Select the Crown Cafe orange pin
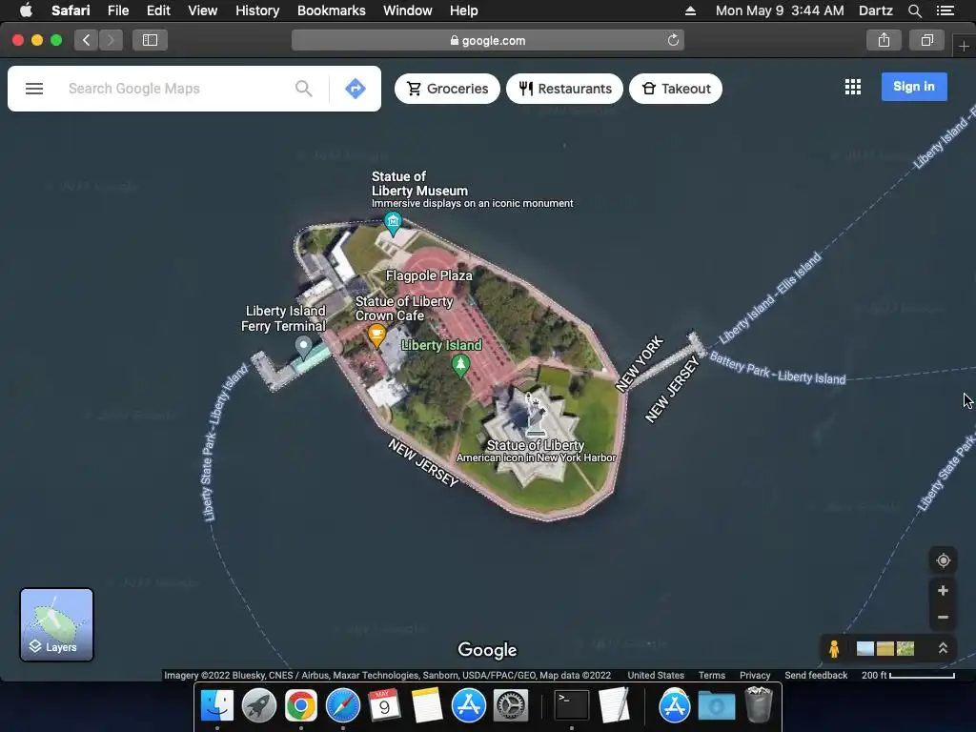976x732 pixels. [376, 335]
